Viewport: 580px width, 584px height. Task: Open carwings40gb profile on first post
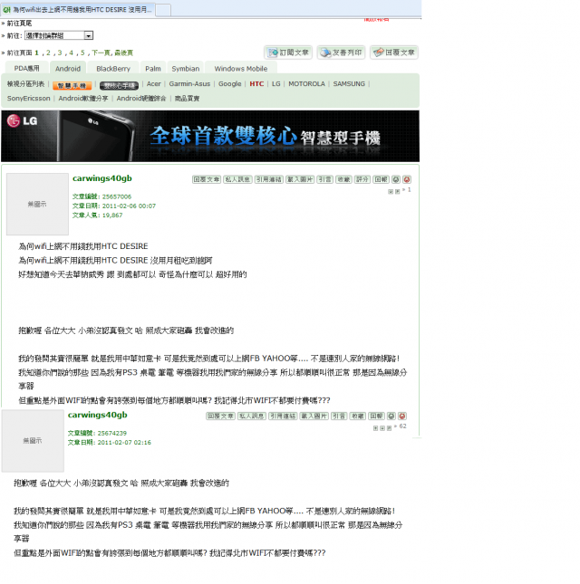pos(102,178)
